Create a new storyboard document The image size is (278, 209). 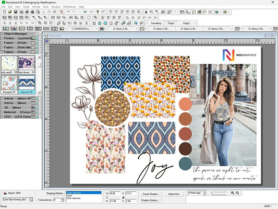click(x=4, y=12)
